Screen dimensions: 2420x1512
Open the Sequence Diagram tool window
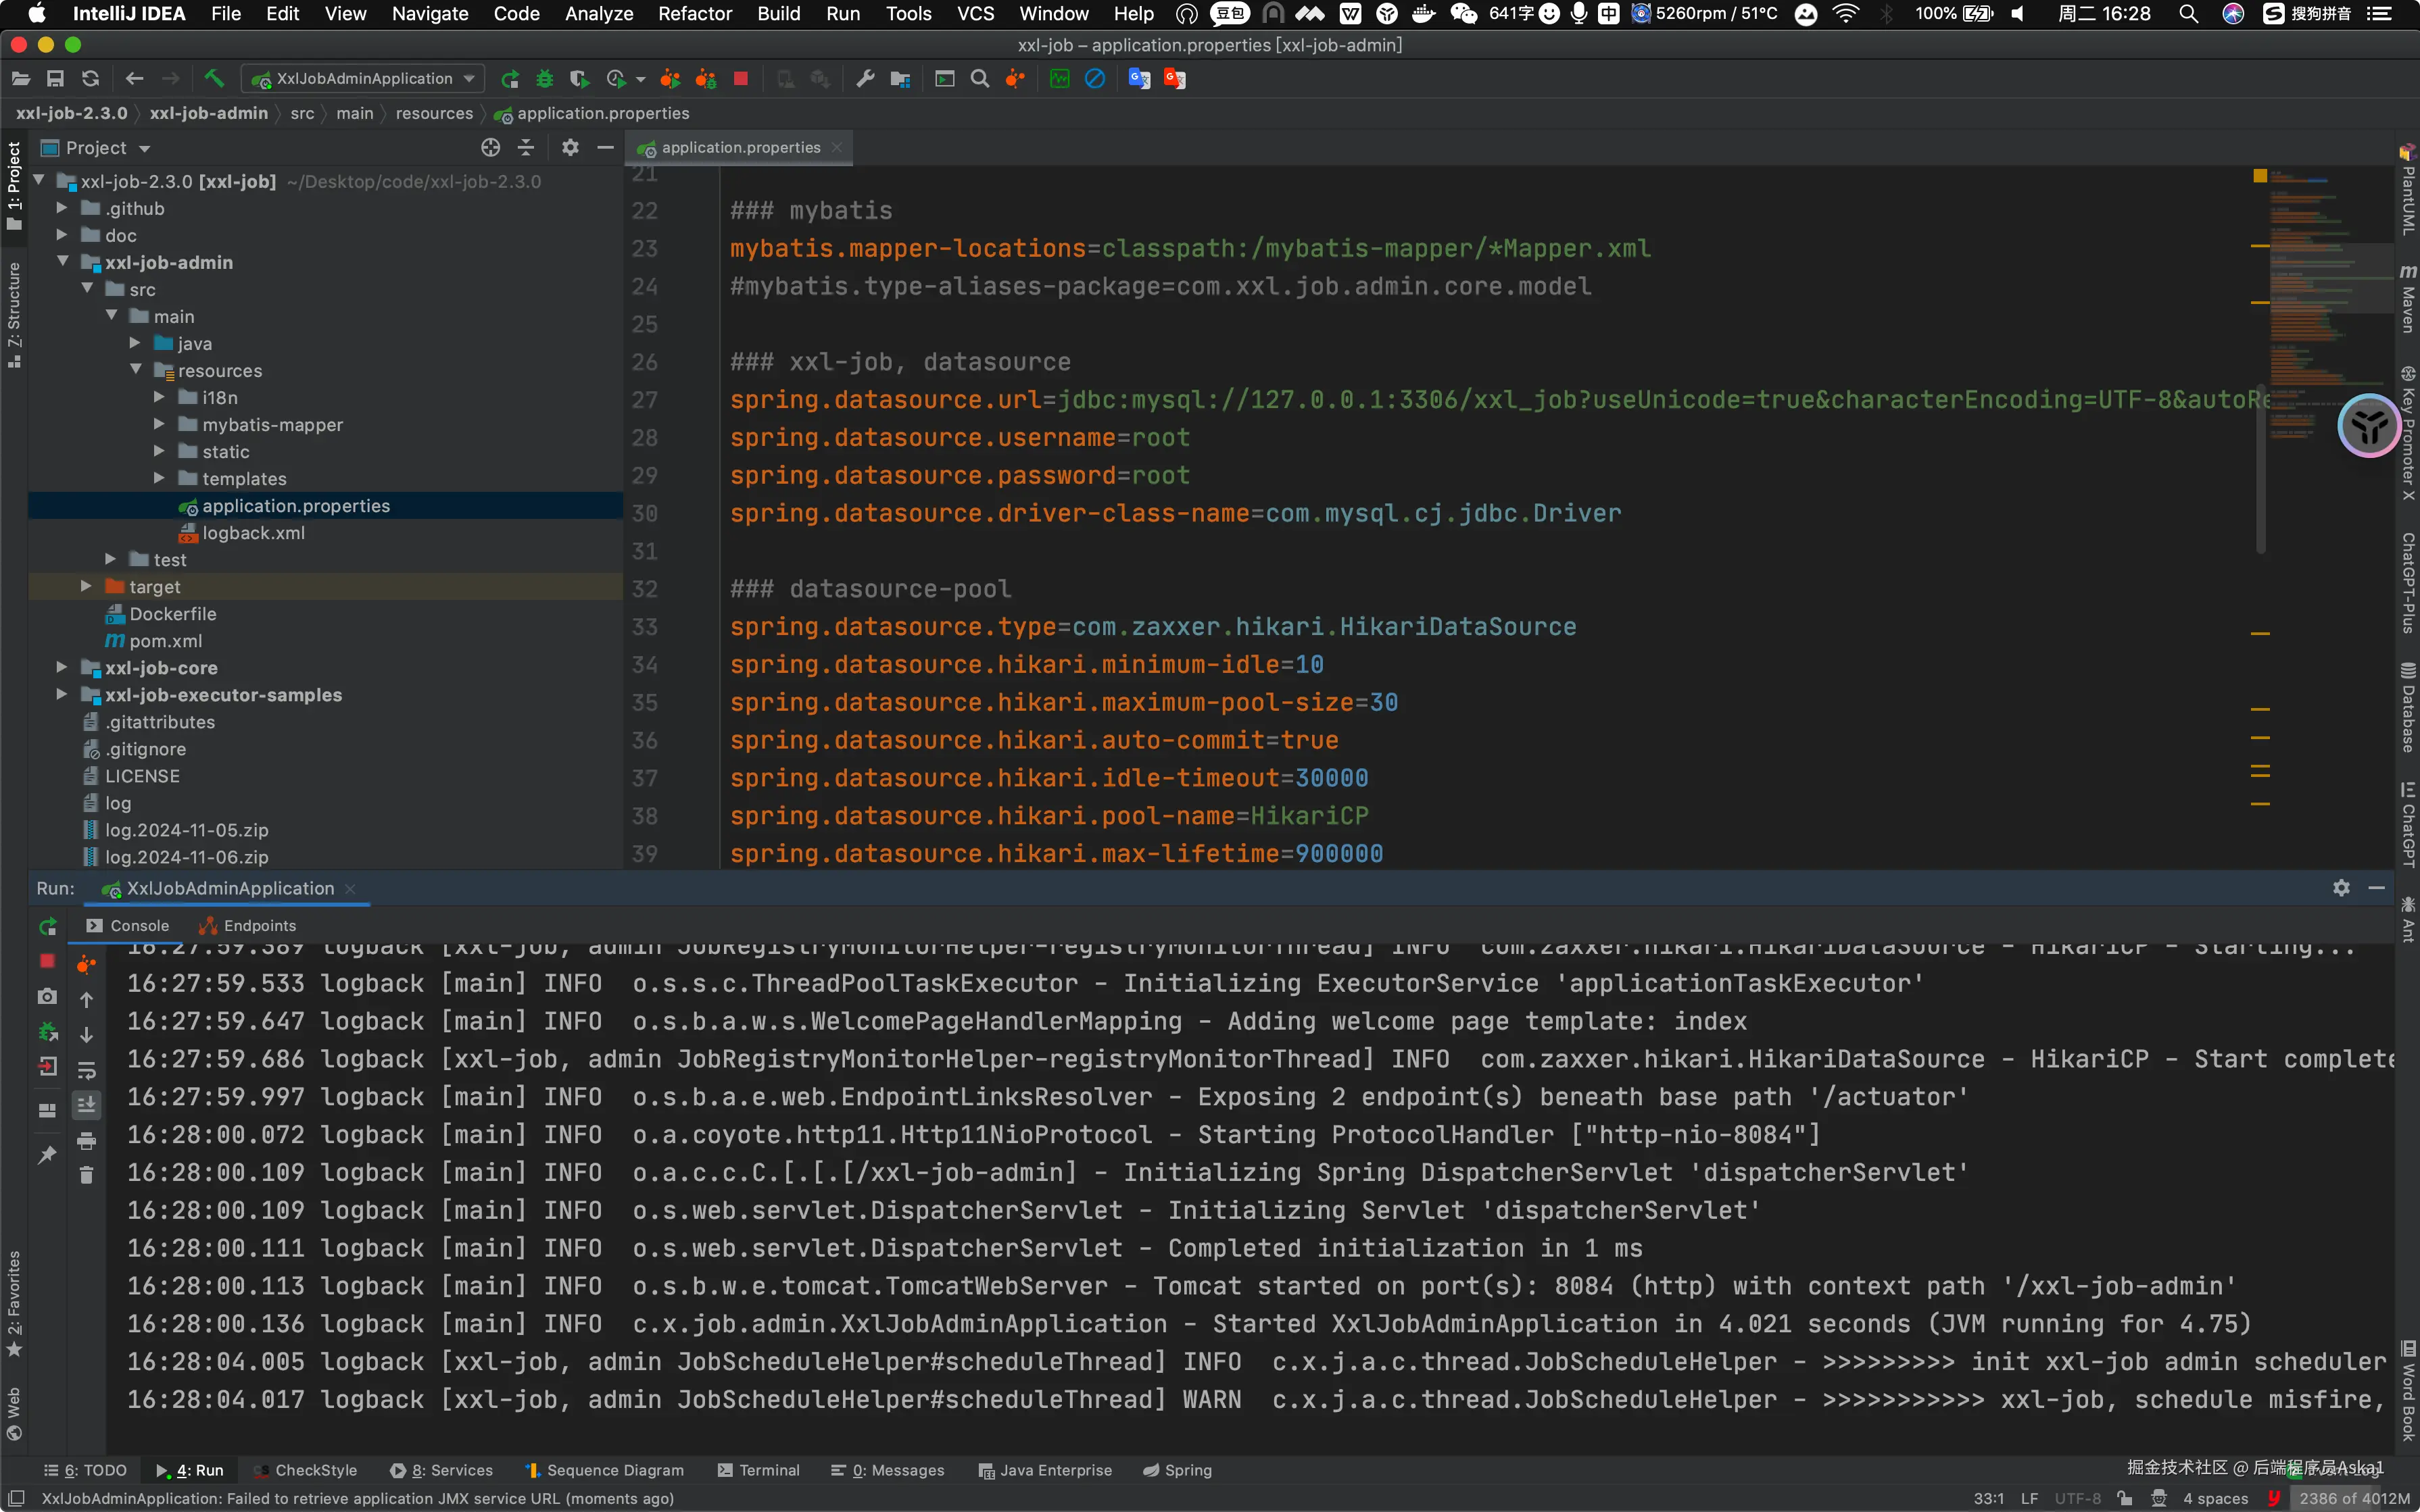604,1470
